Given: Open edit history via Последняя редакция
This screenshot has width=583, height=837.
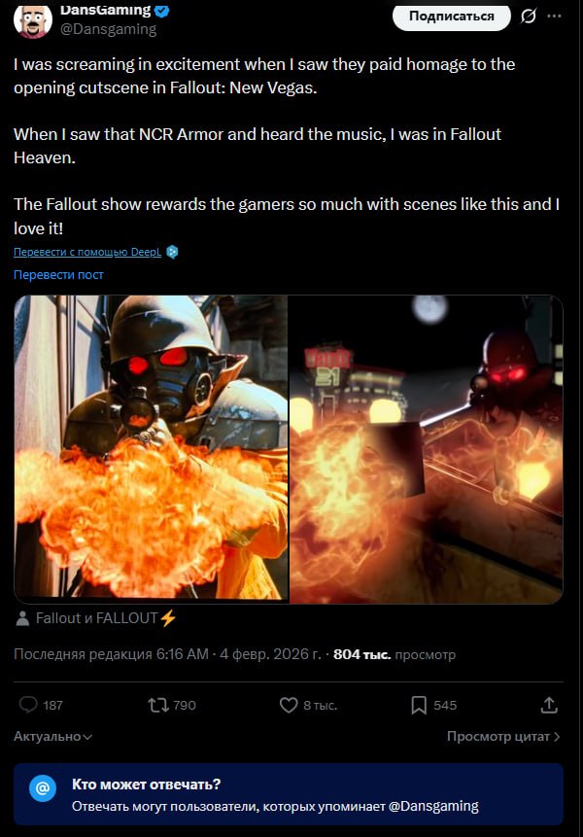Looking at the screenshot, I should (111, 654).
